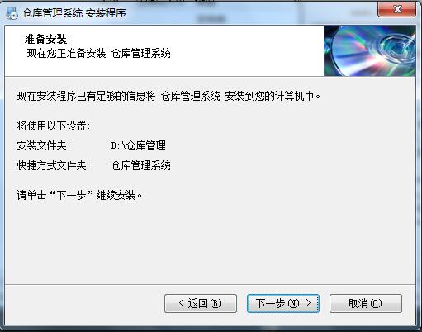Click the CD disc banner image
The image size is (422, 332).
pos(369,50)
